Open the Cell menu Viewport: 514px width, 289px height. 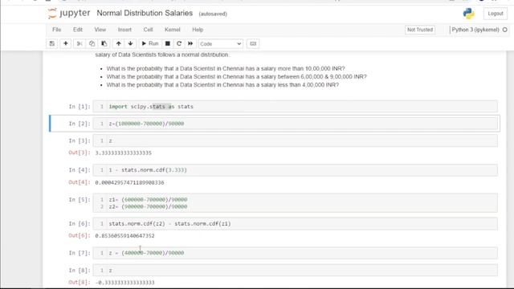148,30
